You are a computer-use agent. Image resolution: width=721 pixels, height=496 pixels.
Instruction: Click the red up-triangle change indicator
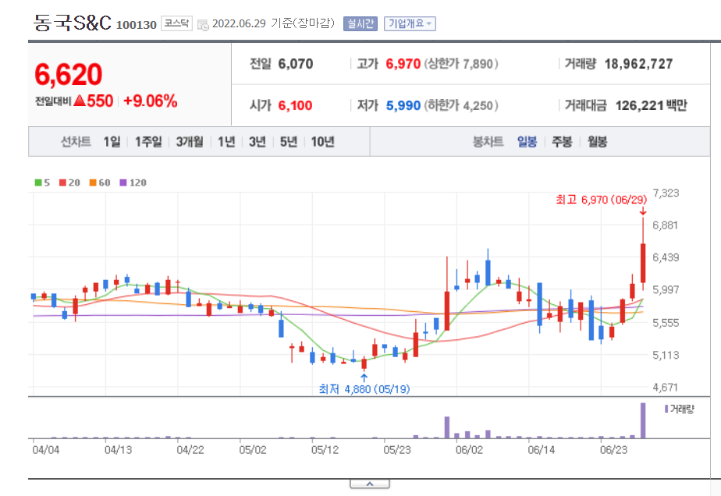click(x=80, y=100)
